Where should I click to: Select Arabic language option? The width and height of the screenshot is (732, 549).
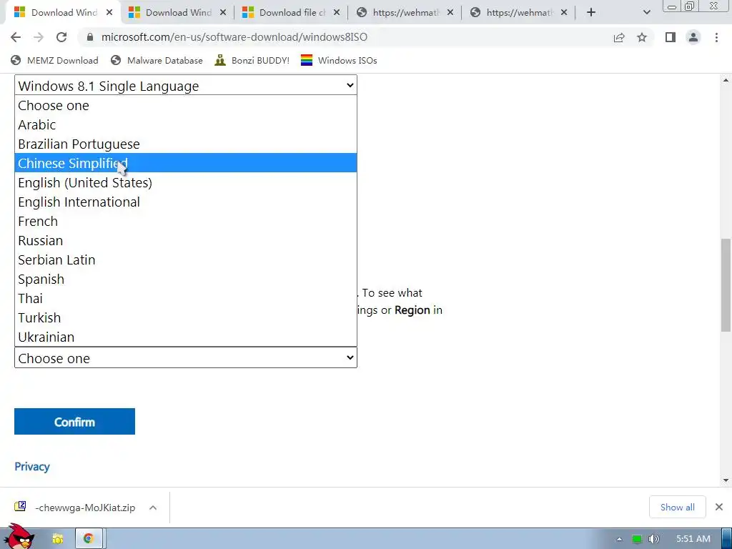click(x=186, y=124)
